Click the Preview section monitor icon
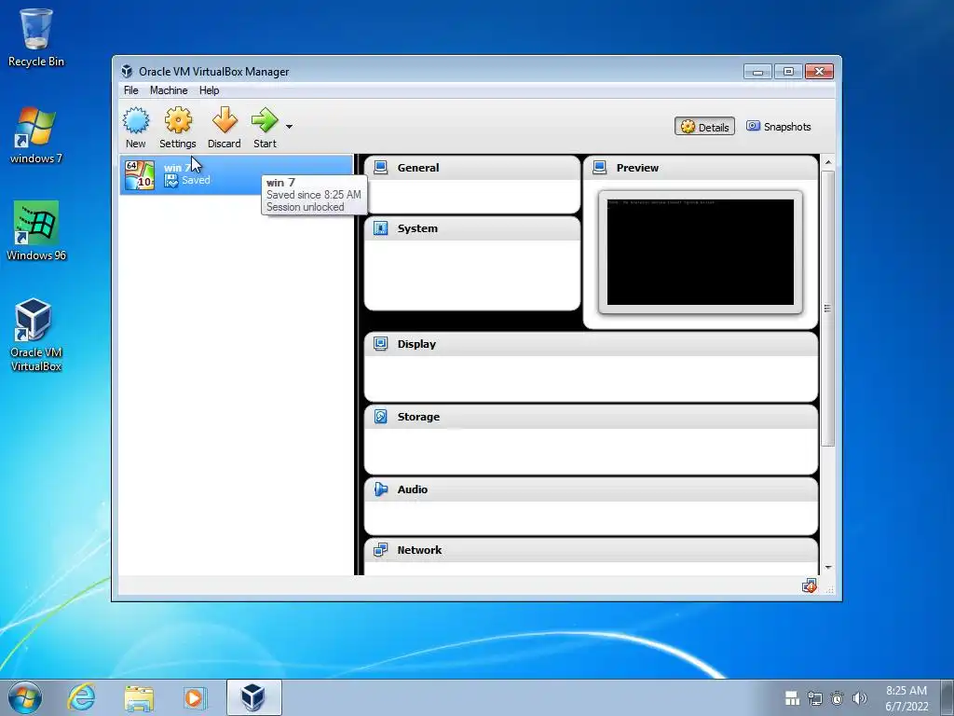 (600, 168)
